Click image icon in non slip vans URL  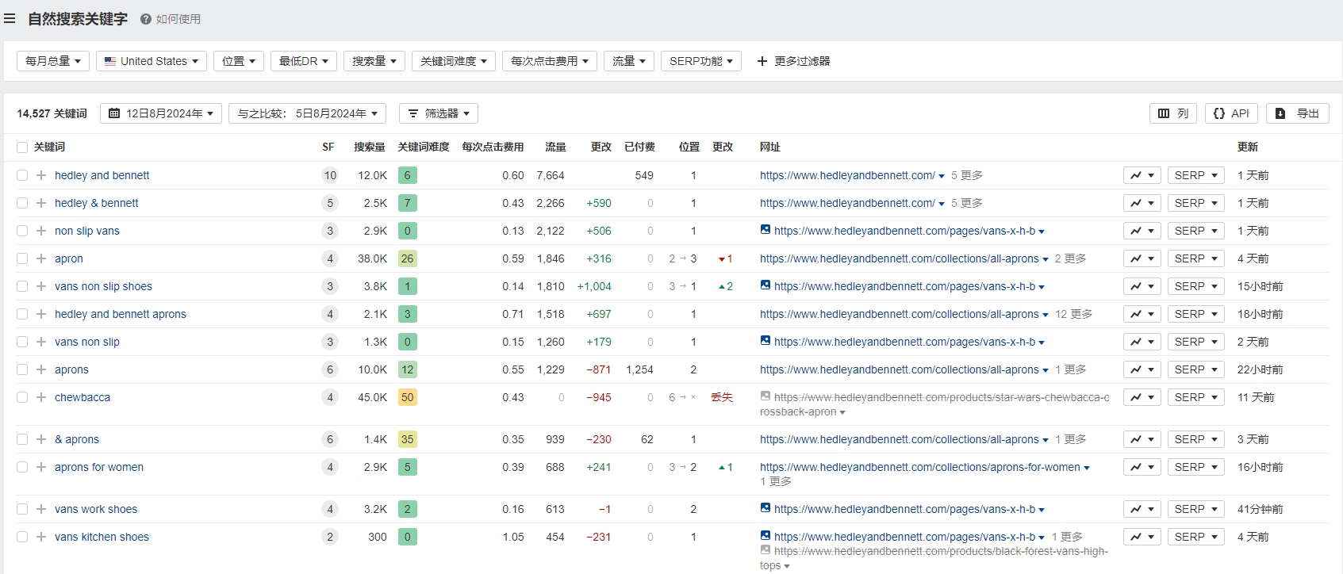pos(766,230)
